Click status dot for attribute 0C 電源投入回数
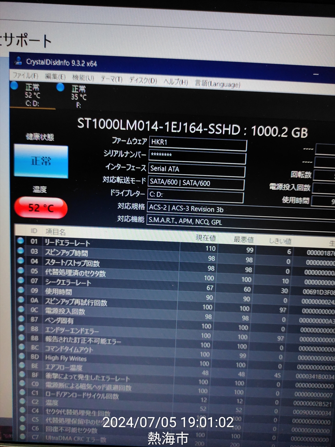 [x=21, y=309]
